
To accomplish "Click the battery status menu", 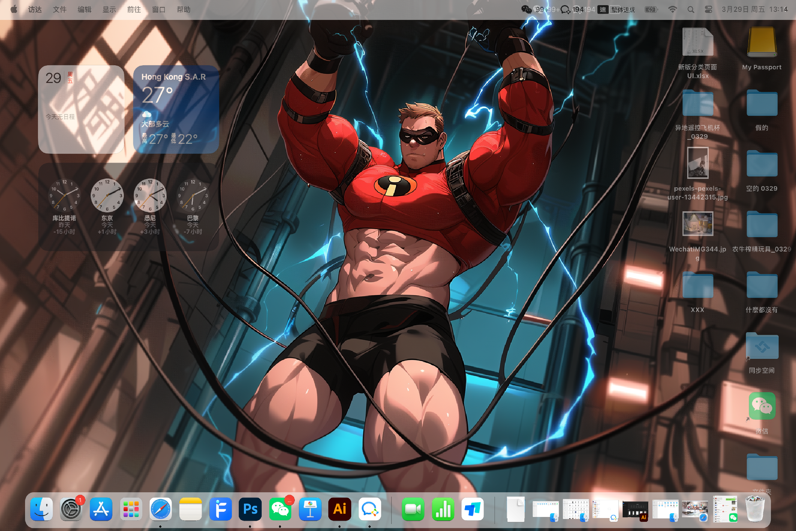I will point(651,10).
